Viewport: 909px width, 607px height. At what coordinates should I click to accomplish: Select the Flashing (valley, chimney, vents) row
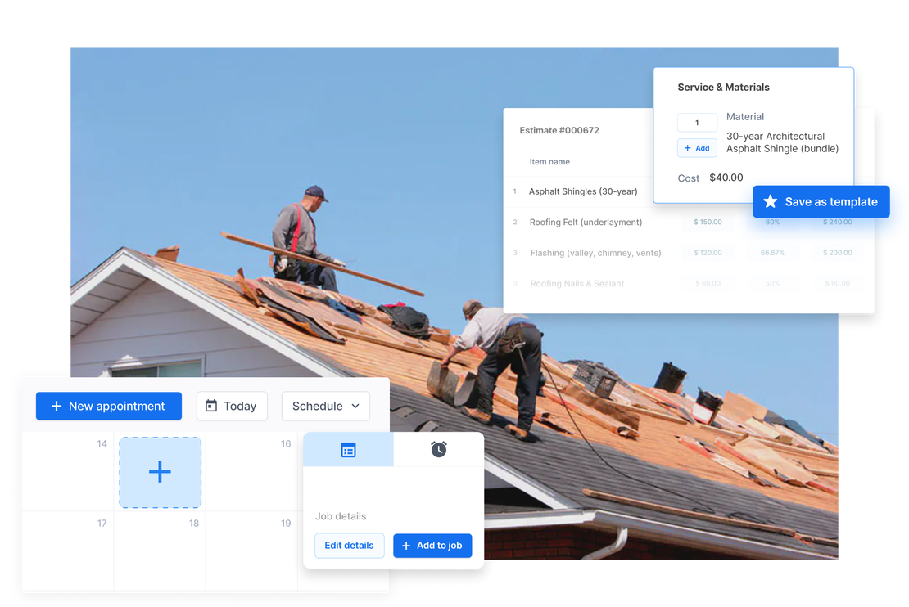(595, 253)
